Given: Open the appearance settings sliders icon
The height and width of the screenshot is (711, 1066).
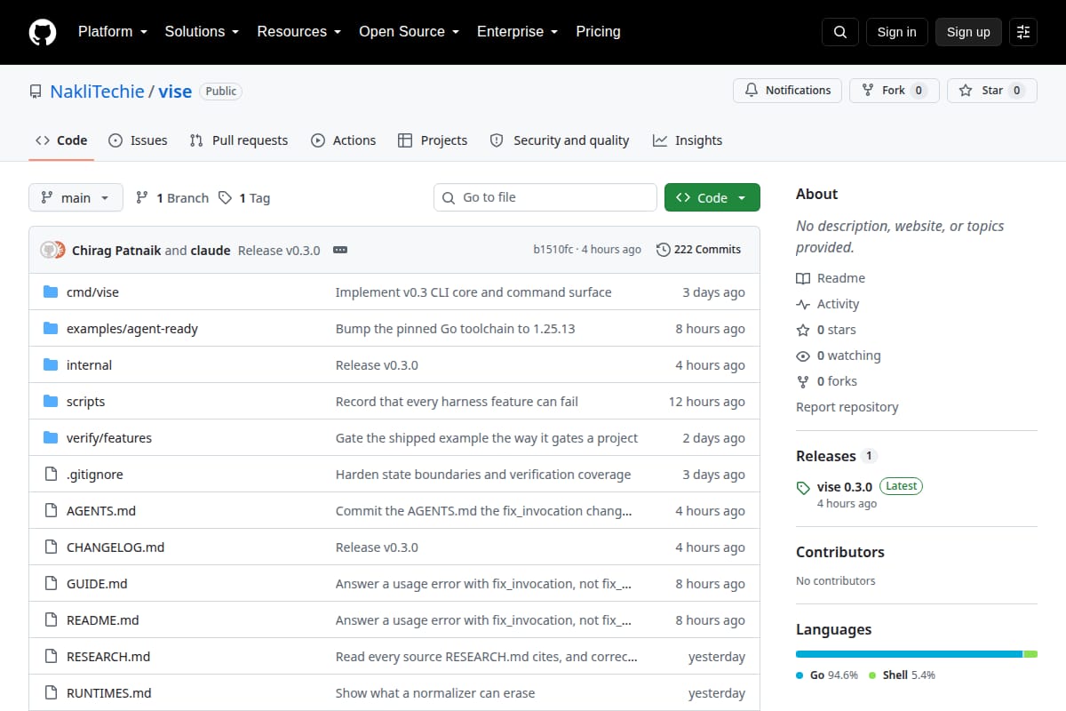Looking at the screenshot, I should pyautogui.click(x=1023, y=32).
